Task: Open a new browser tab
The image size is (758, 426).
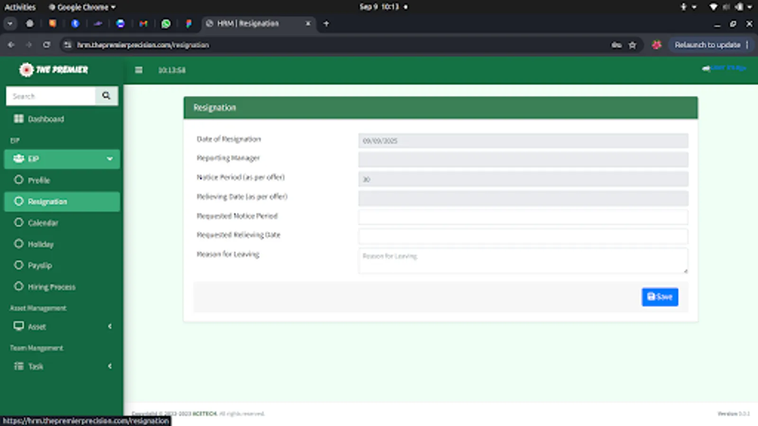Action: pos(326,23)
